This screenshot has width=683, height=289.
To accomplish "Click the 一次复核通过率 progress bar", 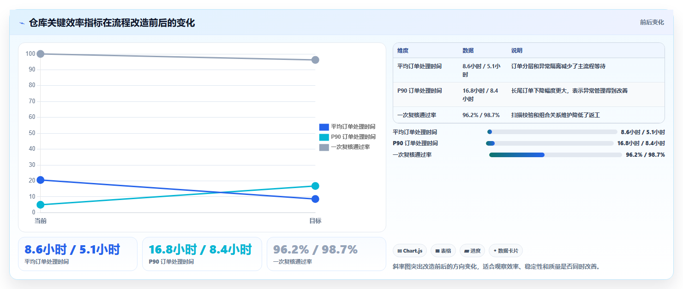I will click(556, 155).
